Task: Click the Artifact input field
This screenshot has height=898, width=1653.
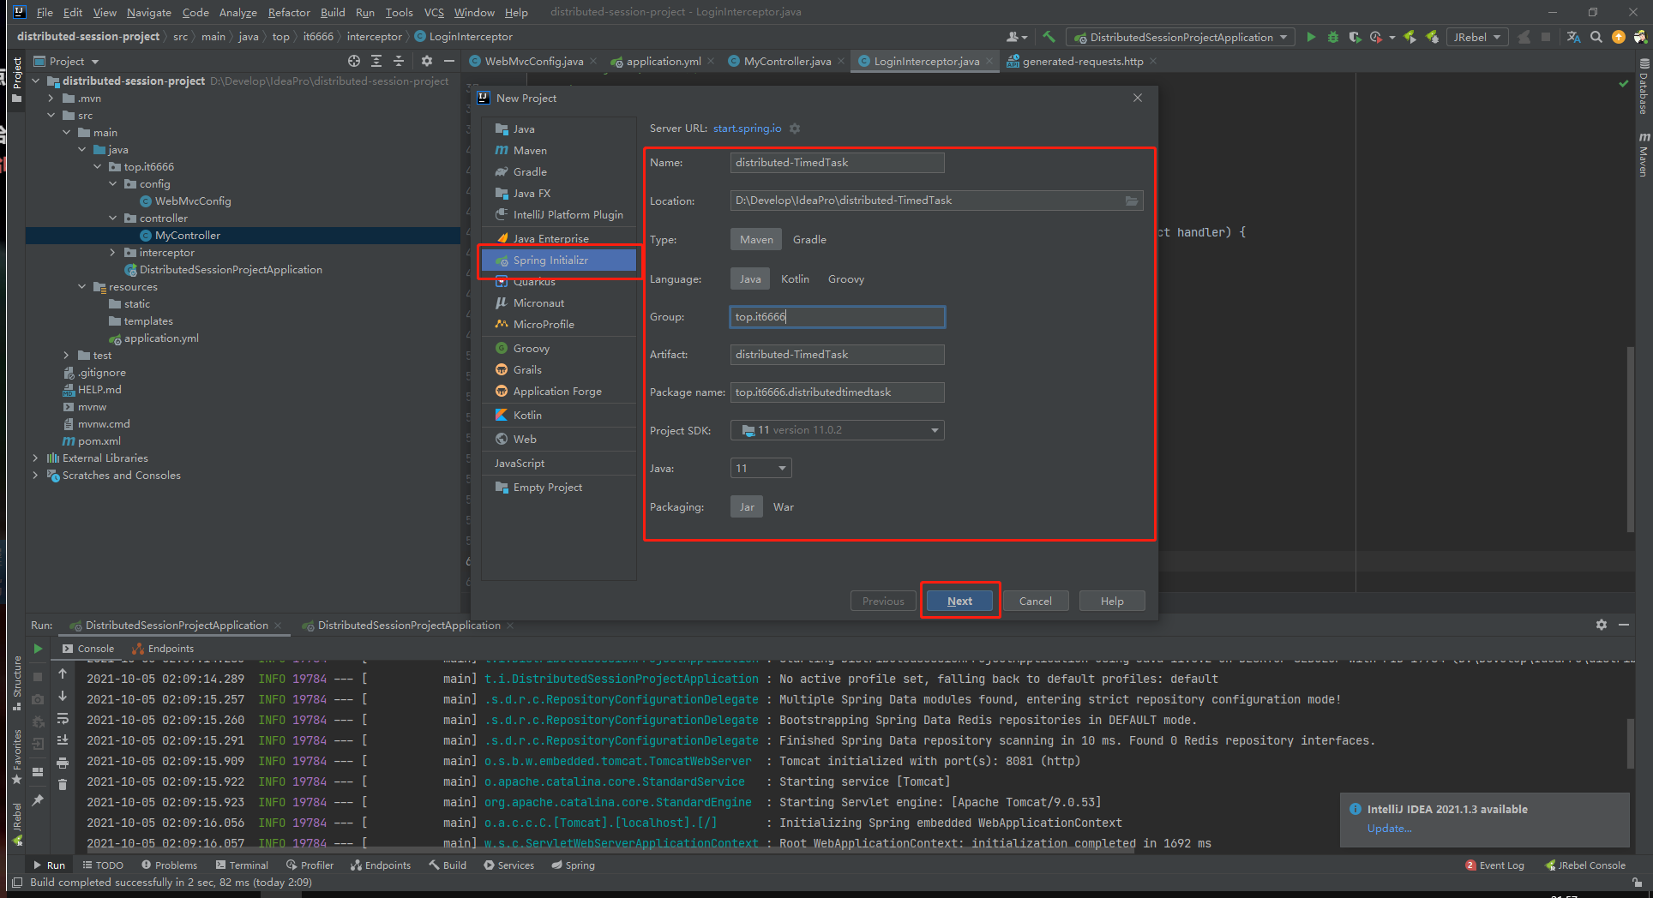Action: pos(837,355)
